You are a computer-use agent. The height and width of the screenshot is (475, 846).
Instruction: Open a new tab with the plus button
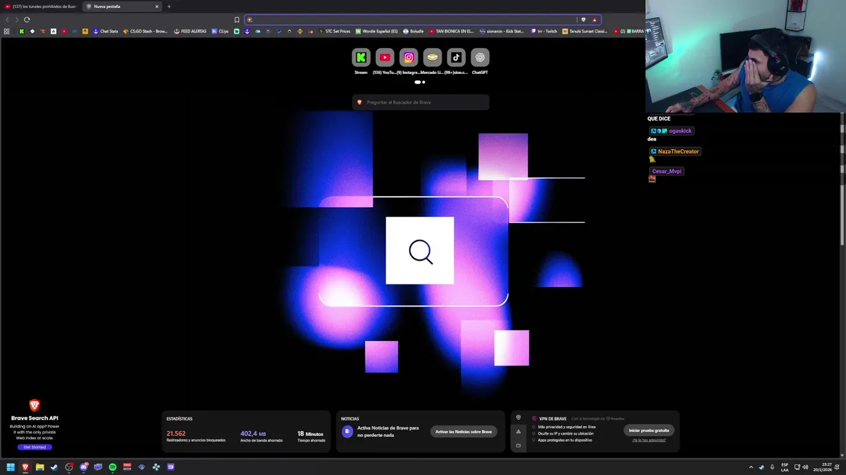(x=169, y=7)
